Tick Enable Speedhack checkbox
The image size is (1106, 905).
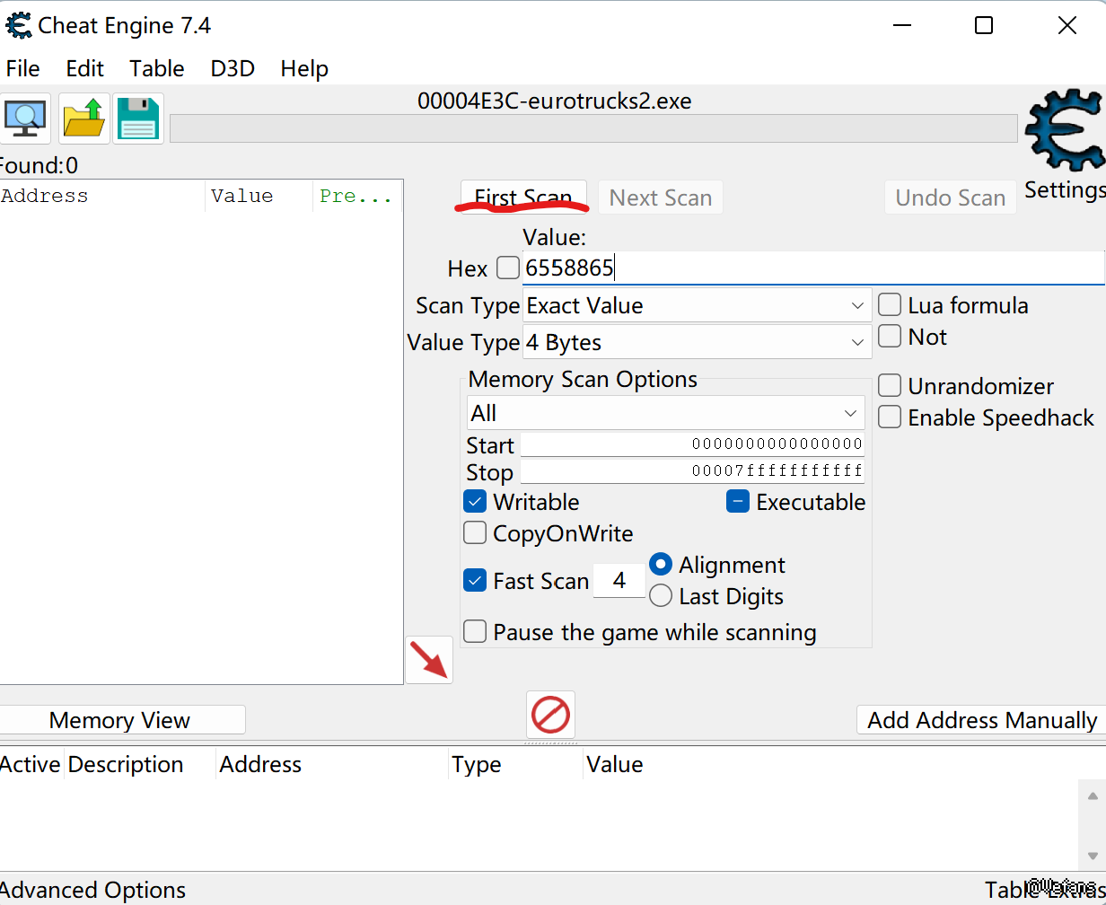click(890, 417)
